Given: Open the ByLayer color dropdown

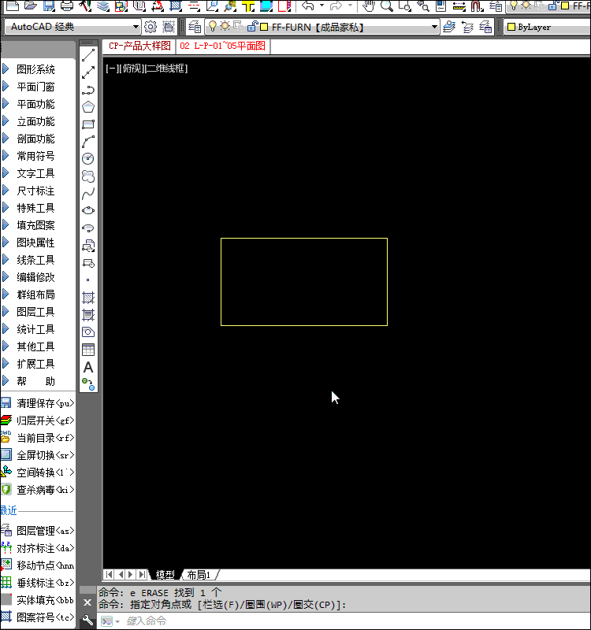Looking at the screenshot, I should pyautogui.click(x=548, y=27).
